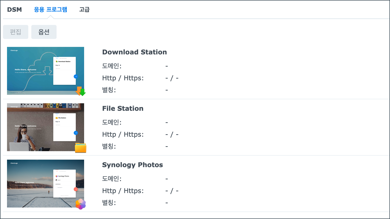390x219 pixels.
Task: Click the File Station title
Action: (x=123, y=109)
